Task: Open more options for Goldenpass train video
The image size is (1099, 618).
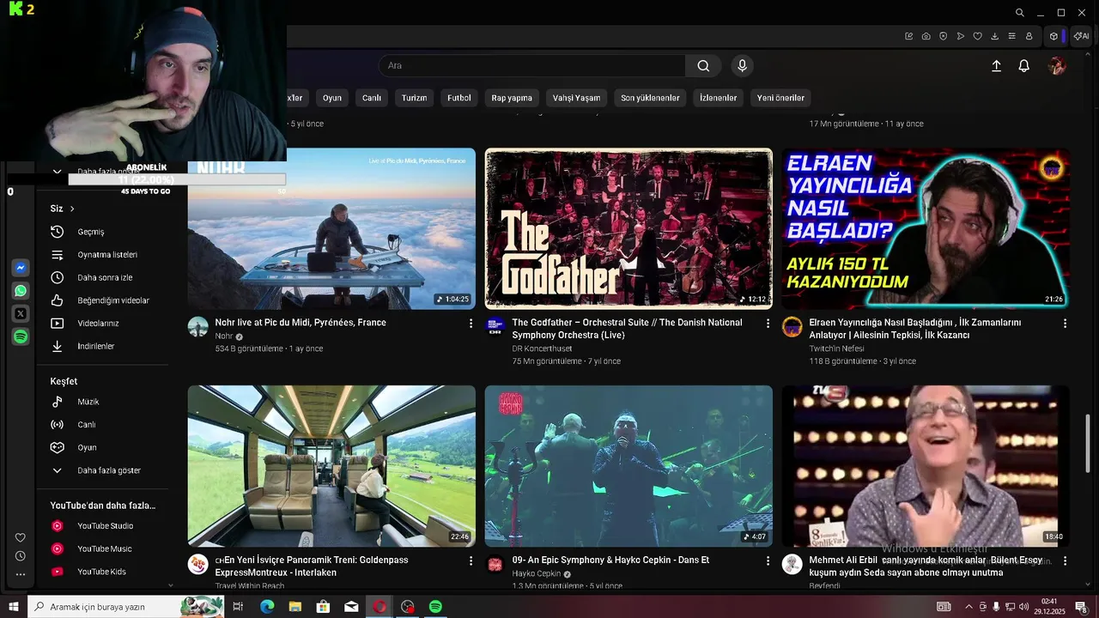Action: pyautogui.click(x=471, y=560)
